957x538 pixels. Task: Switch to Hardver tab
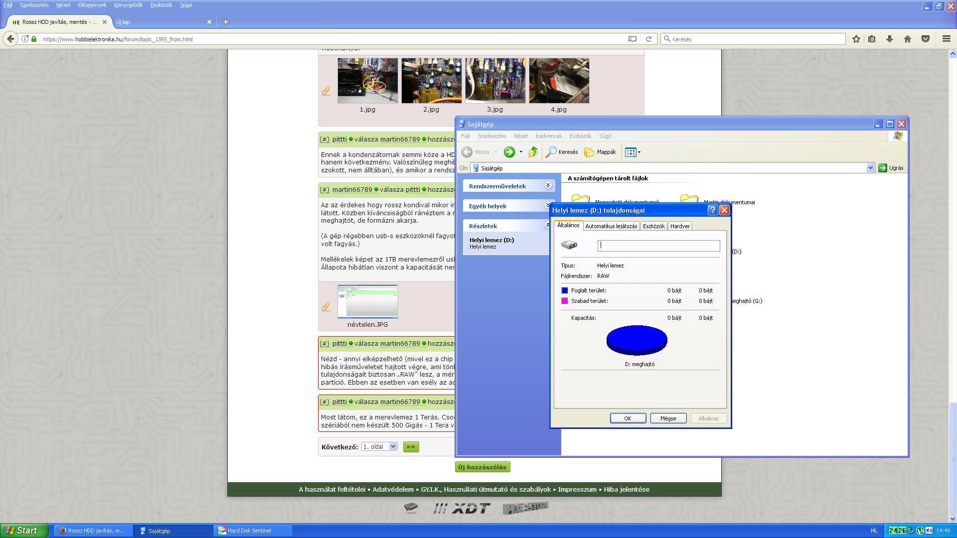[x=679, y=226]
